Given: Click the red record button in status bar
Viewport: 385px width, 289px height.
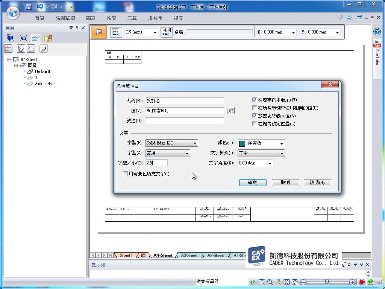Looking at the screenshot, I should pyautogui.click(x=361, y=282).
